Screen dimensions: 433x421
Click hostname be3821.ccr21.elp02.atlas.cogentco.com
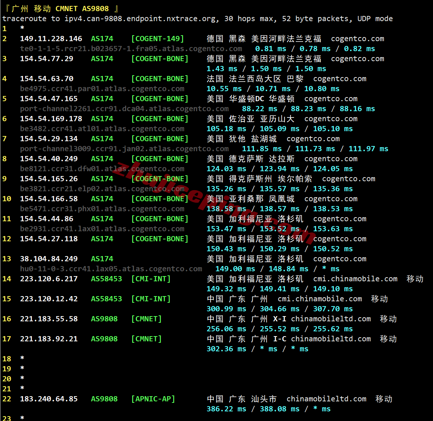coord(102,189)
